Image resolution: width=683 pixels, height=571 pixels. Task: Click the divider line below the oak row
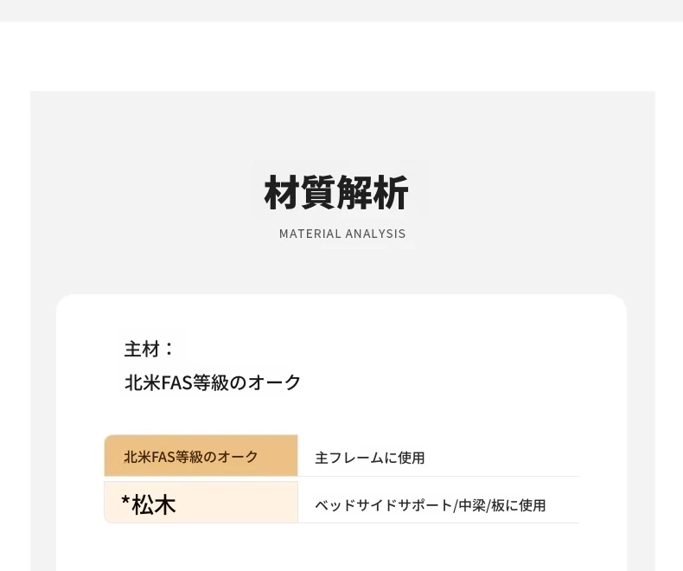coord(438,477)
